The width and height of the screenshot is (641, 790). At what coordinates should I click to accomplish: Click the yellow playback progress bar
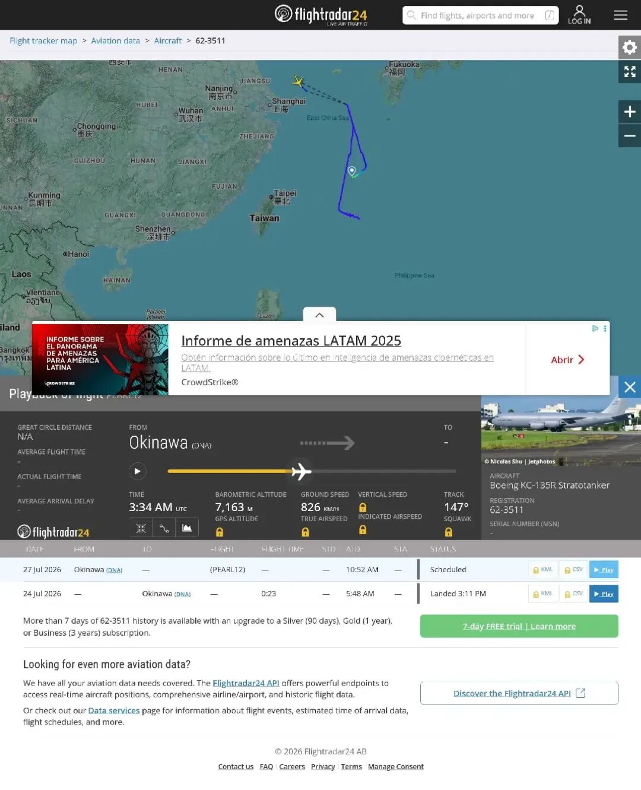coord(229,471)
